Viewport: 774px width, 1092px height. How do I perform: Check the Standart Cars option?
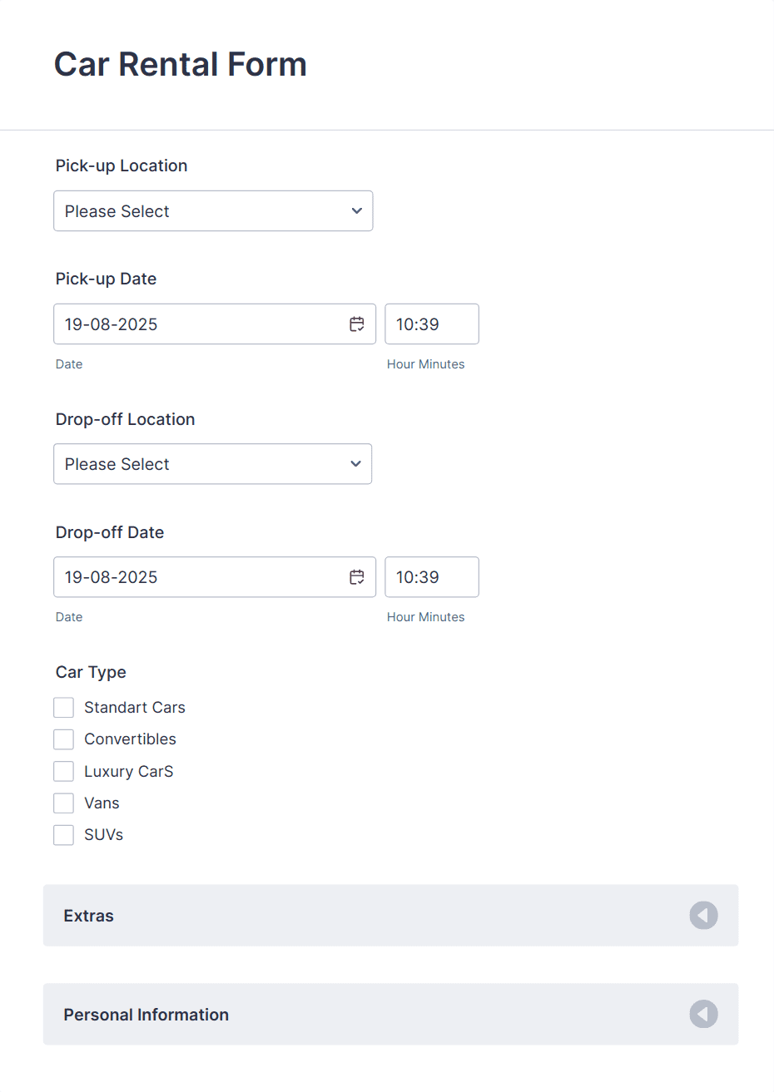pyautogui.click(x=63, y=707)
